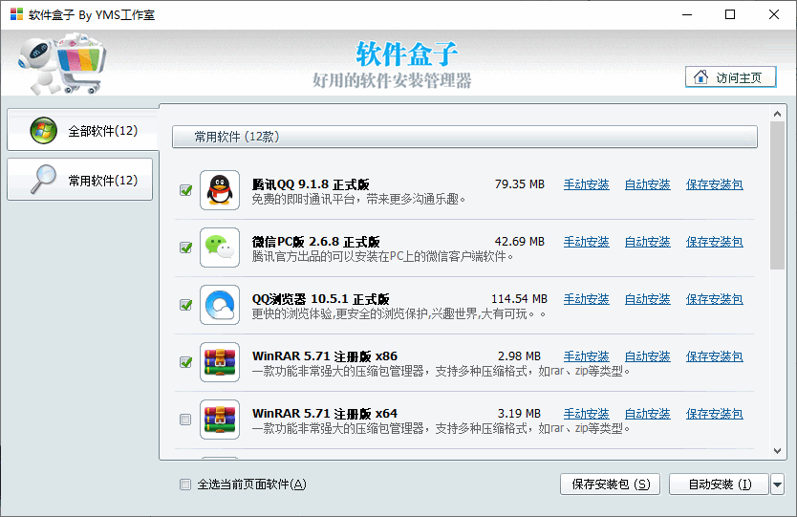Click 保存安装包 link for 腾讯QQ
797x517 pixels.
(714, 184)
